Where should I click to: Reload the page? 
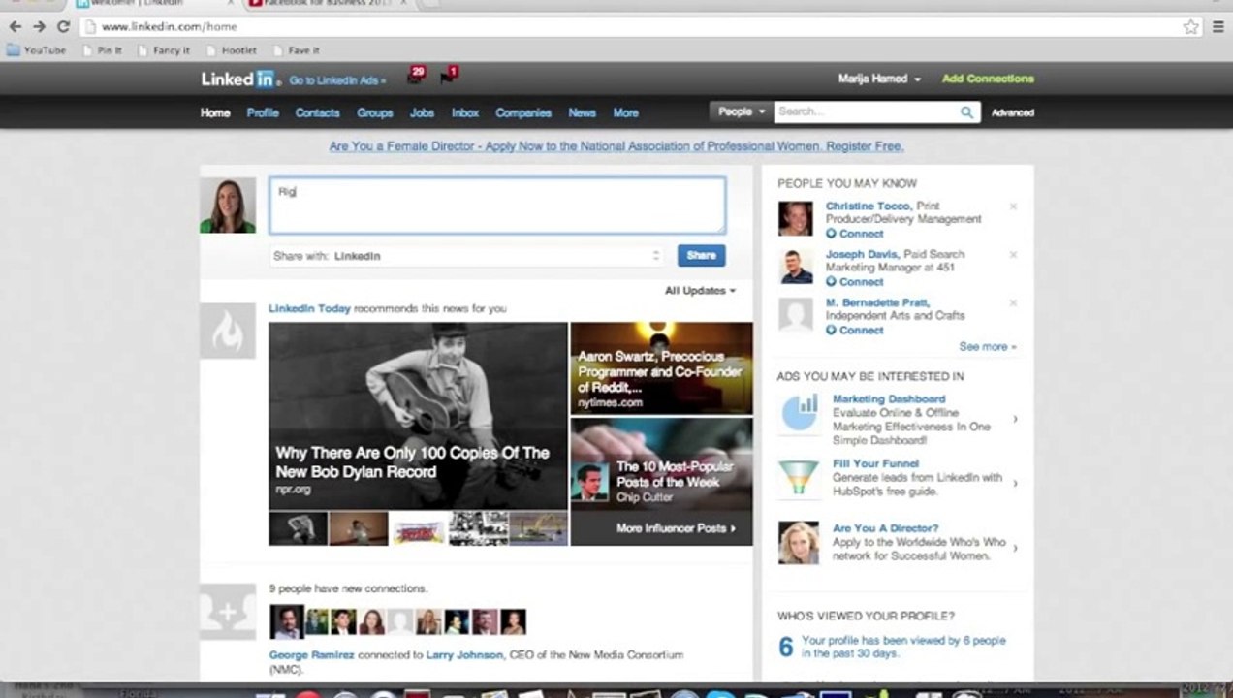tap(63, 26)
